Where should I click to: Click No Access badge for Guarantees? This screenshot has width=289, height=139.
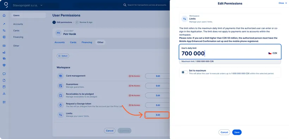134,86
